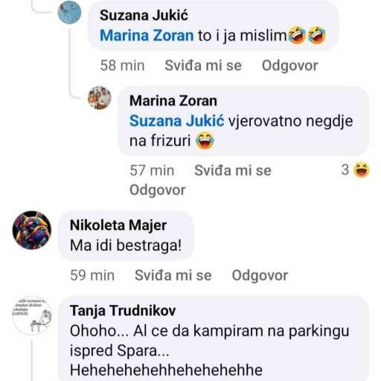View the laughing reaction emoji count
Screen dimensions: 381x381
click(x=355, y=170)
